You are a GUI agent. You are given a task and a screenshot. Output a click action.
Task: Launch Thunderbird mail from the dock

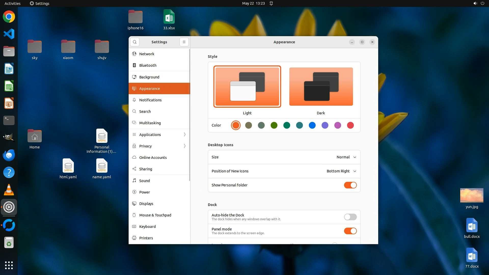tap(9, 155)
